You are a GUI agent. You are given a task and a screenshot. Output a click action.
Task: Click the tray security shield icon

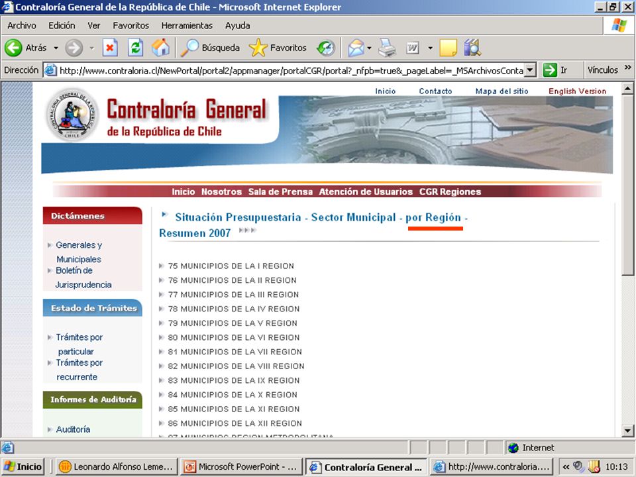pos(595,467)
